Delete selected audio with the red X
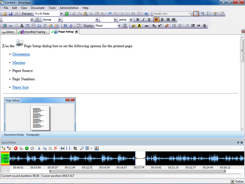Screen dimensions: 245x184 56,148
